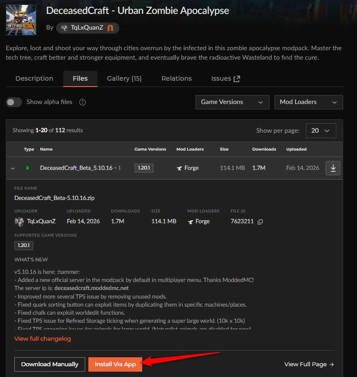
Task: Click the green R release type icon
Action: click(x=28, y=168)
